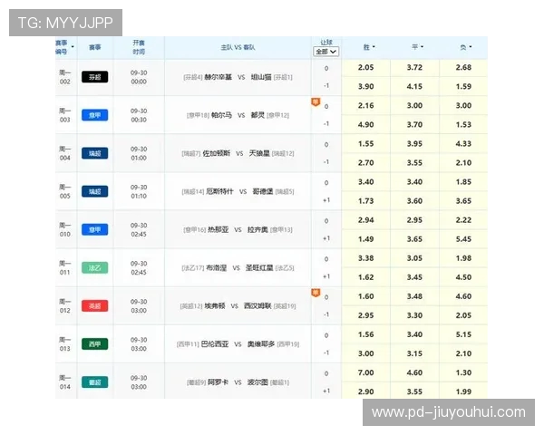544x435 pixels.
Task: Sort the 负 column using its arrow
Action: [x=471, y=47]
